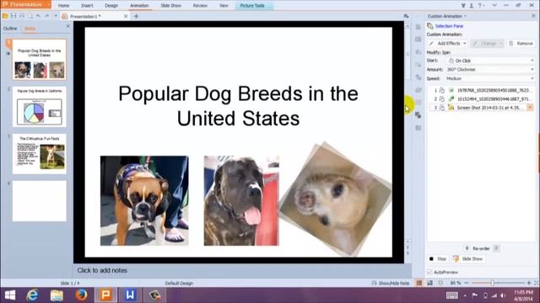
Task: Click the zoom in plus icon
Action: coord(529,283)
